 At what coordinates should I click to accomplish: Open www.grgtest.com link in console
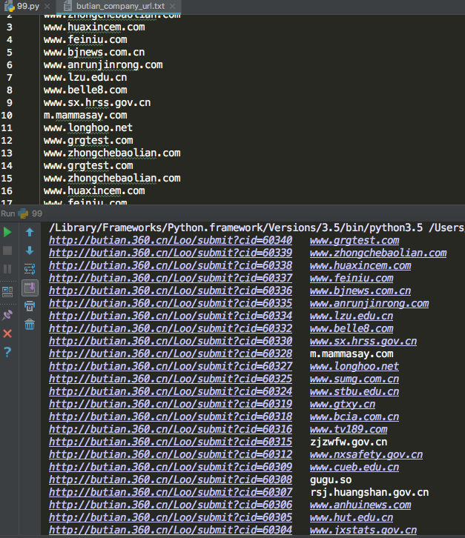pos(354,240)
